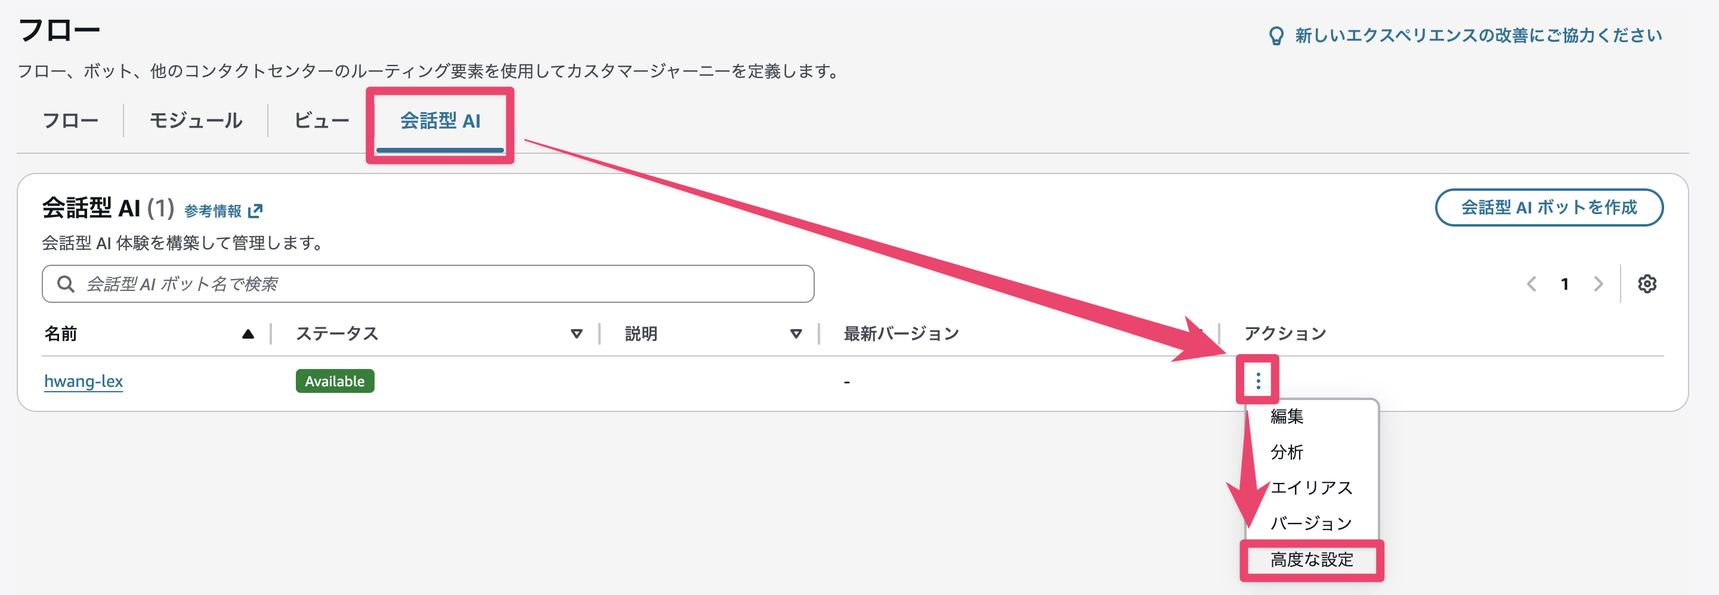This screenshot has width=1719, height=595.
Task: Open the 説明 column filter arrow
Action: click(796, 333)
